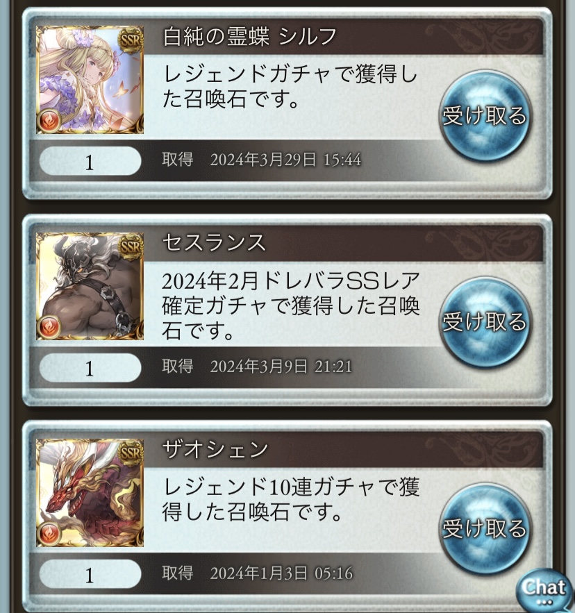Click the 2024年3月29日 15:44 acquisition date
This screenshot has height=613, width=575.
click(x=285, y=160)
